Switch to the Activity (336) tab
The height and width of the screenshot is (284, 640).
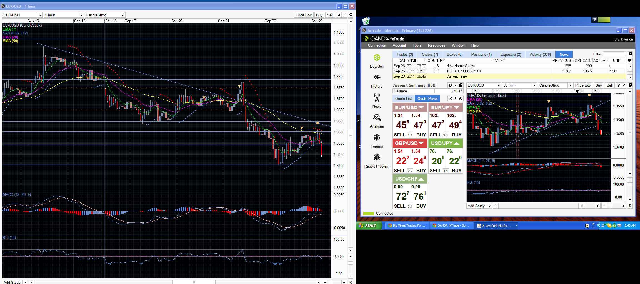coord(540,54)
